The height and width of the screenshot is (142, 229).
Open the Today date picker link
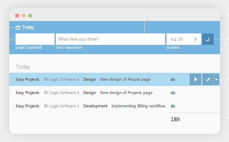[x=28, y=27]
